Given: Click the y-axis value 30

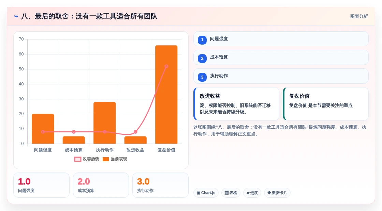Looking at the screenshot, I should point(21,99).
